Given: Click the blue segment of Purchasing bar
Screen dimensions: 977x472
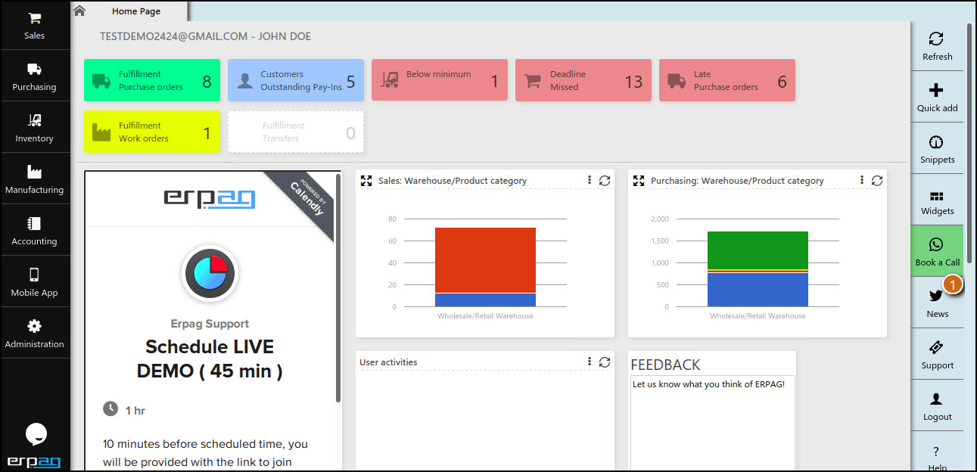Looking at the screenshot, I should click(x=758, y=290).
